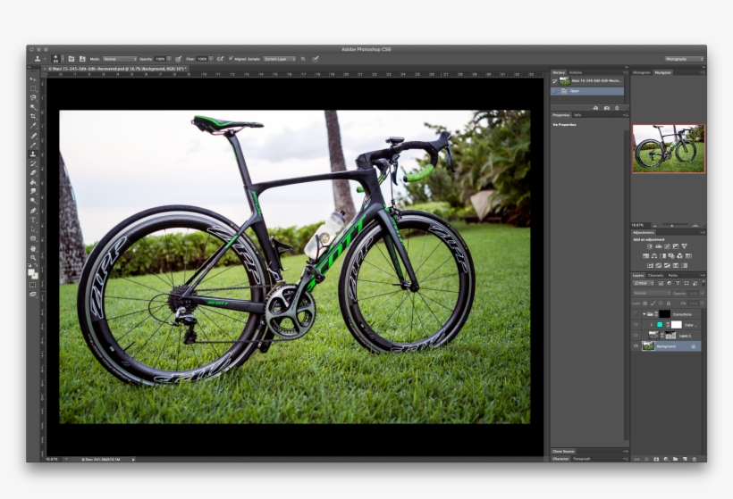
Task: Select the Rectangular Marquee tool
Action: [33, 88]
